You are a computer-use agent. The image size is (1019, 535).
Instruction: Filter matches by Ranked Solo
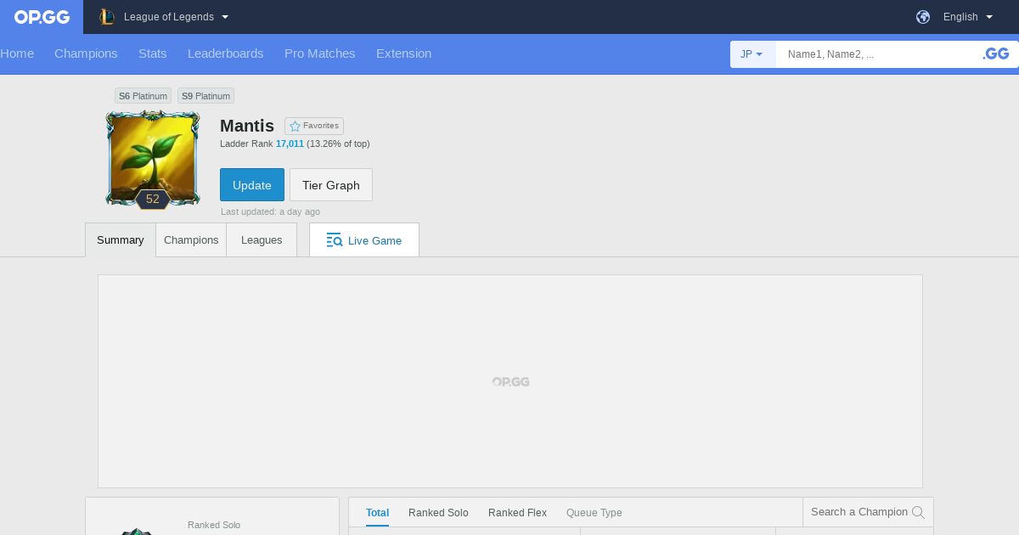tap(438, 513)
